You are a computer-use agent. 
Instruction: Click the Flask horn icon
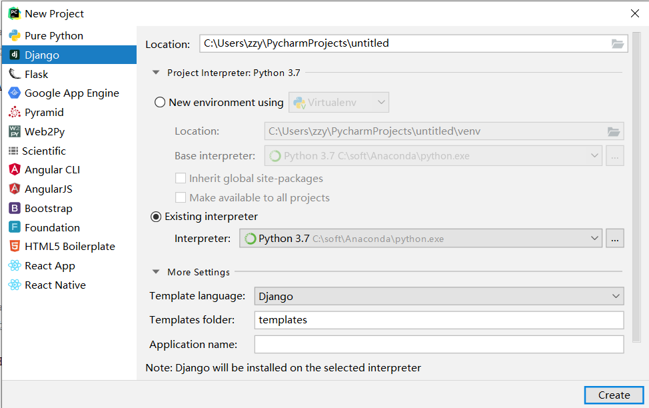14,74
